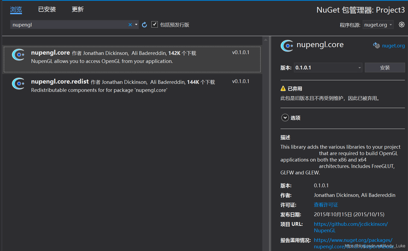Viewport: 408px width, 251px height.
Task: Open the package source nuget.org dropdown
Action: (x=378, y=25)
